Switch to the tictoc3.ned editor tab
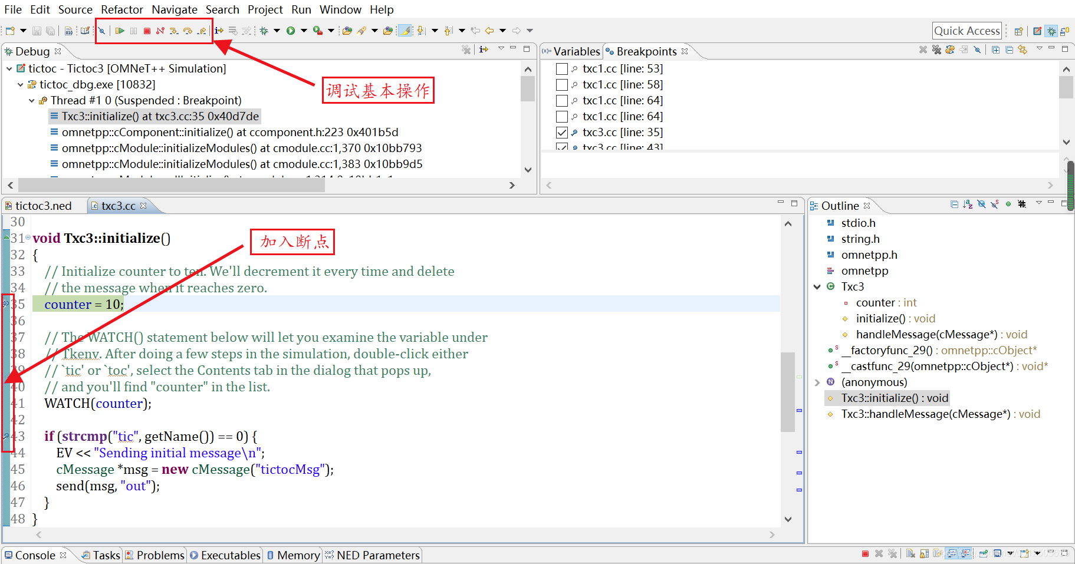Screen dimensions: 1075x564 point(44,205)
